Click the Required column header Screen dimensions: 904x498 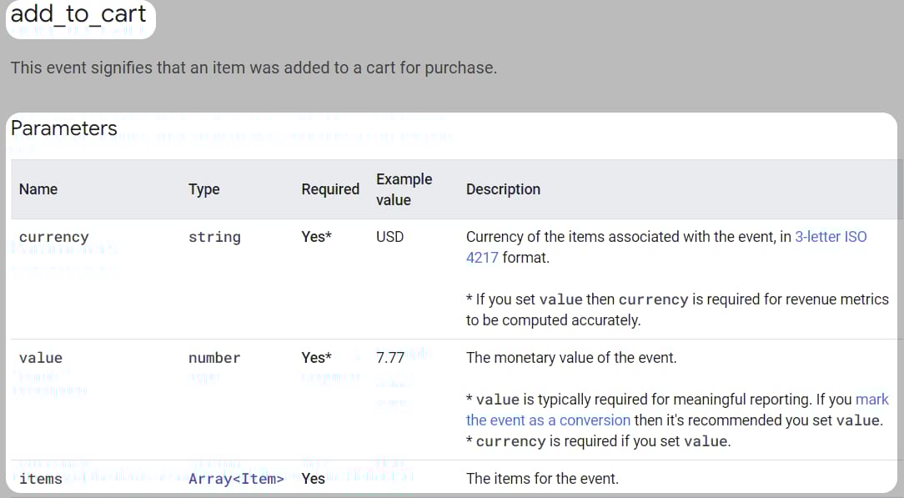pyautogui.click(x=330, y=189)
